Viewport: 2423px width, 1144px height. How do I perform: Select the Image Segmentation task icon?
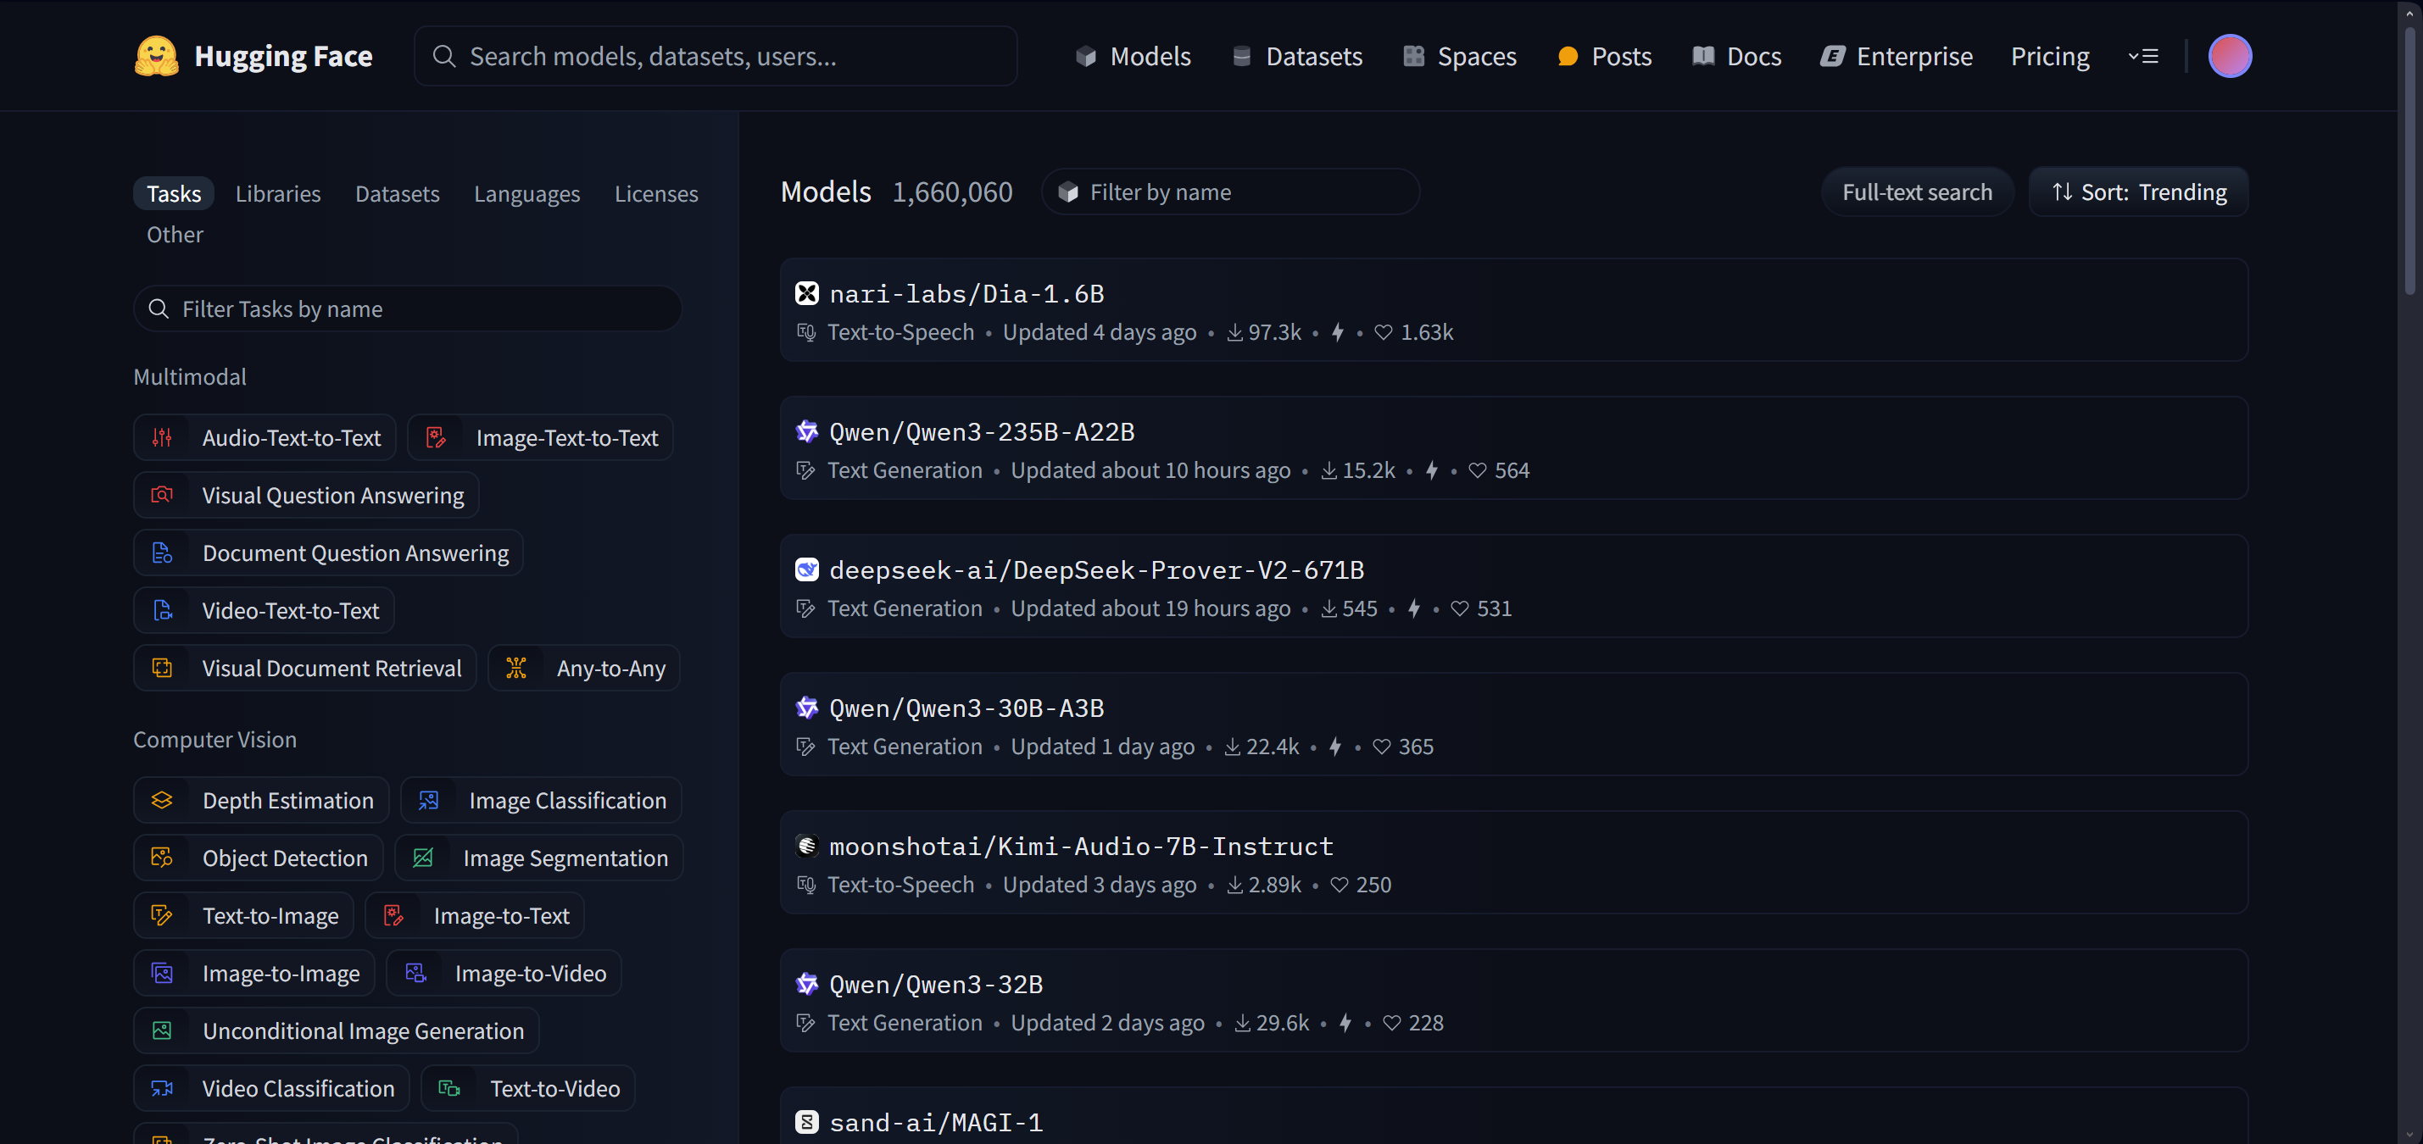(422, 858)
